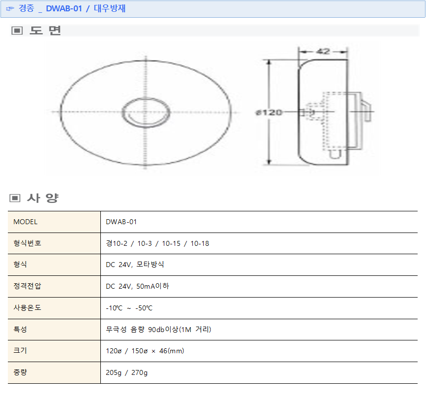Click the 42 dimension label in drawing
426x402 pixels.
[x=323, y=51]
